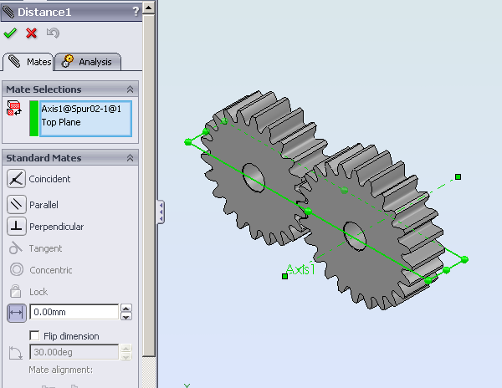502x388 pixels.
Task: Click the 0.00mm distance input field
Action: (x=74, y=312)
